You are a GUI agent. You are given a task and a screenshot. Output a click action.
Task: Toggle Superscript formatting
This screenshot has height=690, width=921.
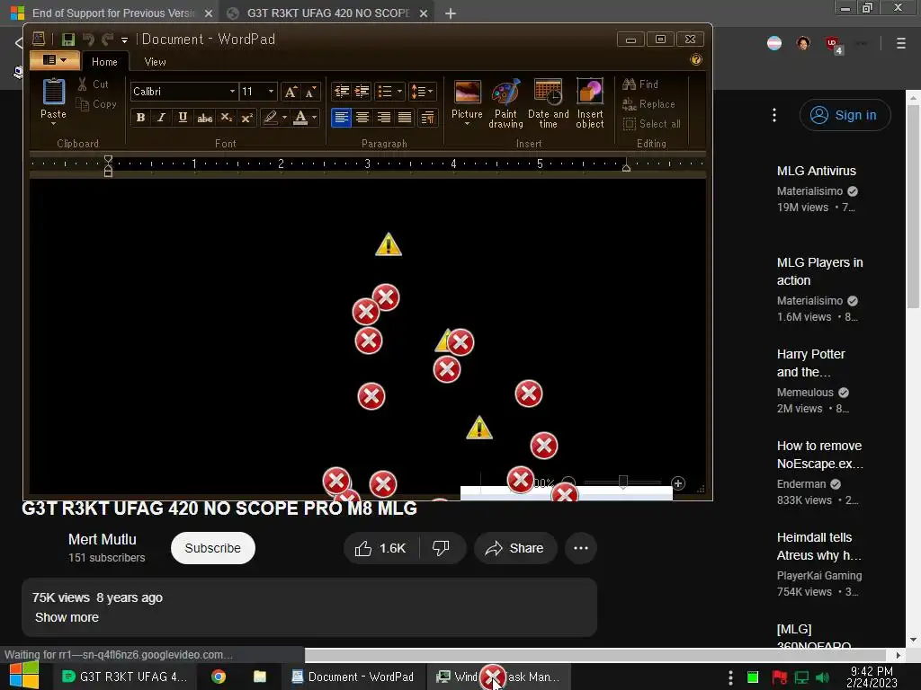click(x=247, y=118)
